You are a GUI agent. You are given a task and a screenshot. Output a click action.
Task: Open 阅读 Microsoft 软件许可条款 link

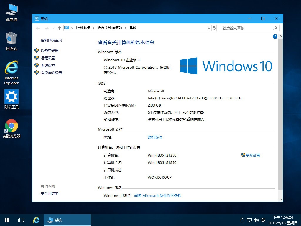158,196
